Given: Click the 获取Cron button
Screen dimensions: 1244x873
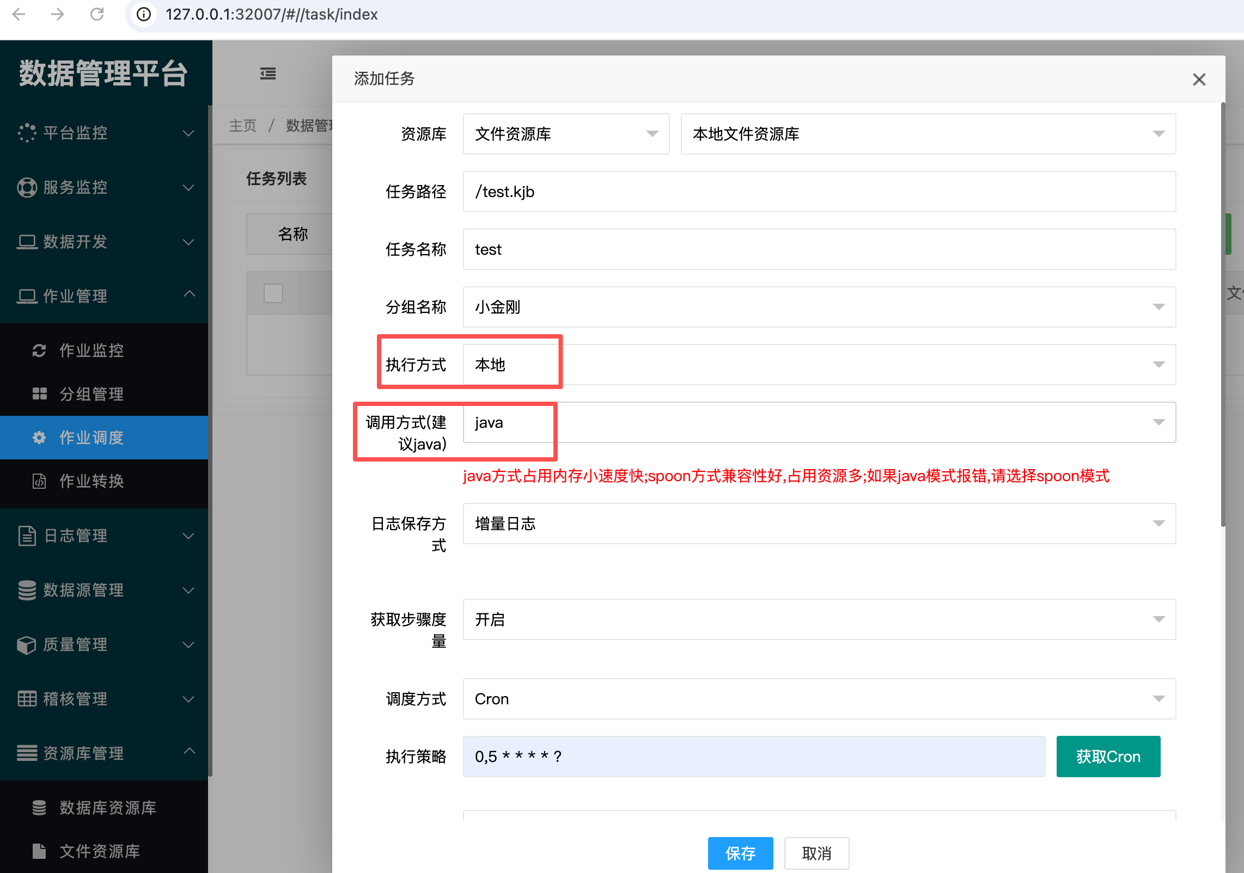Looking at the screenshot, I should [1108, 756].
